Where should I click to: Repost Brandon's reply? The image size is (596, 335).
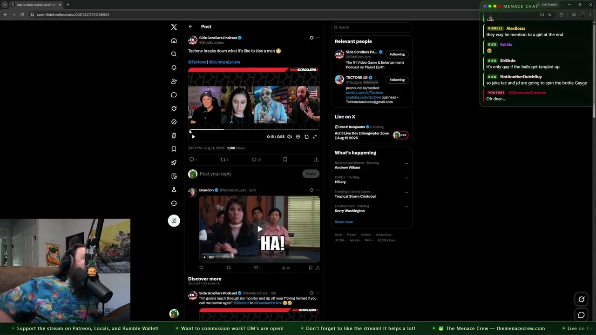click(229, 268)
